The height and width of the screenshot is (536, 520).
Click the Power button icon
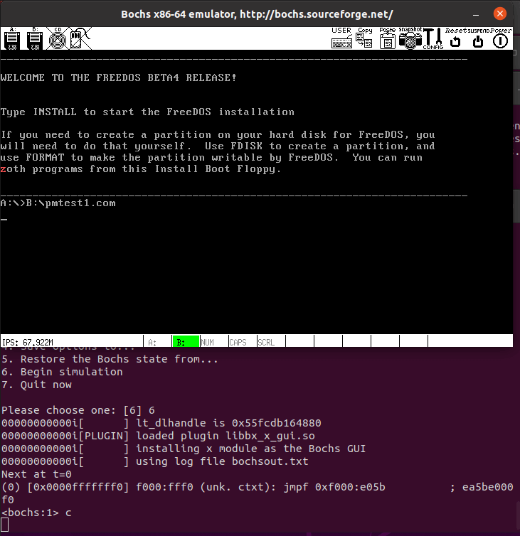[501, 38]
